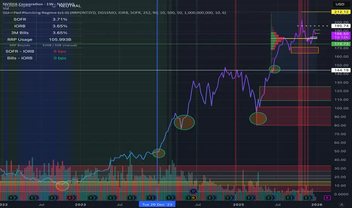Click the white 144.19 price label
This screenshot has width=352, height=208.
(341, 70)
